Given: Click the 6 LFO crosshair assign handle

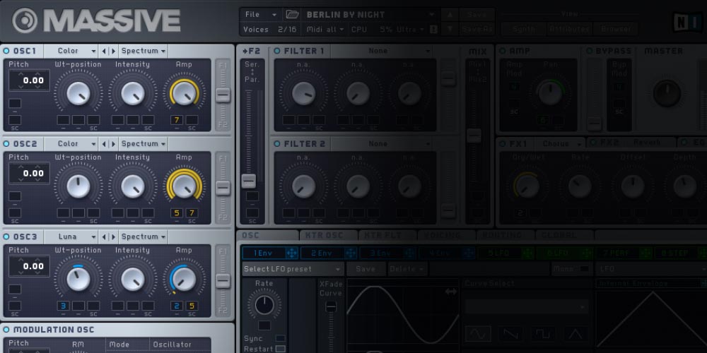Looking at the screenshot, I should (587, 253).
